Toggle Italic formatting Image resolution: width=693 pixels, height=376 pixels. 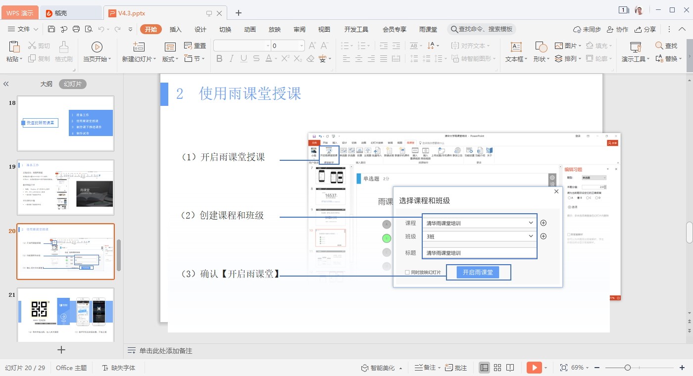click(232, 58)
